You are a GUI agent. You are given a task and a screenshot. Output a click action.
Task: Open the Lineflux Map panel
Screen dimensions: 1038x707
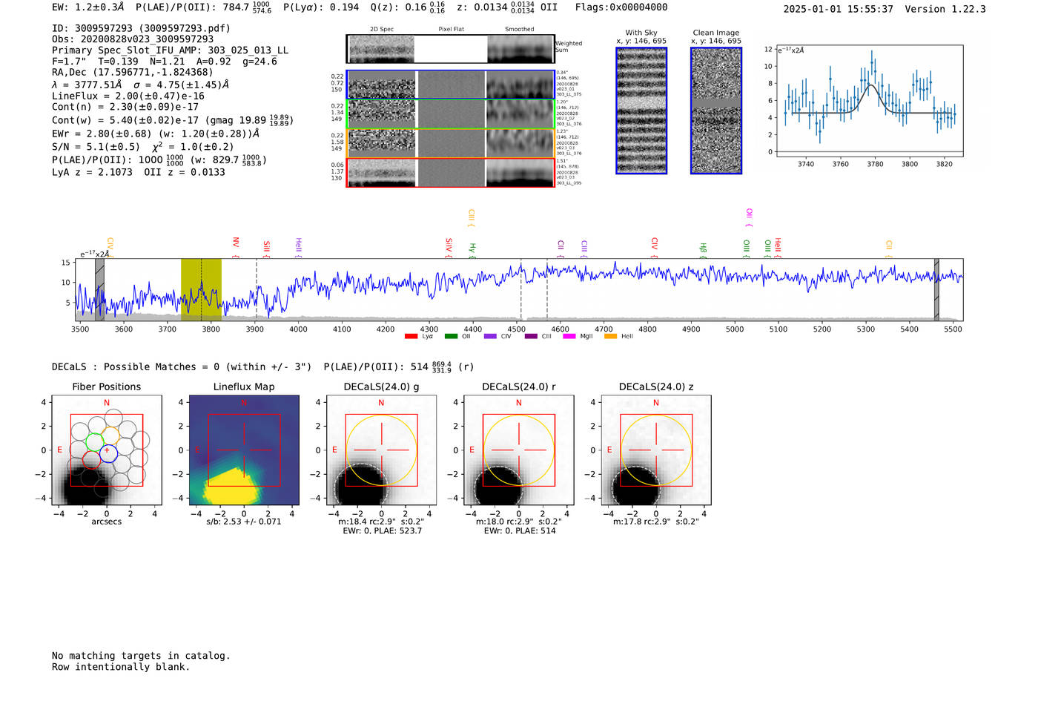[244, 450]
